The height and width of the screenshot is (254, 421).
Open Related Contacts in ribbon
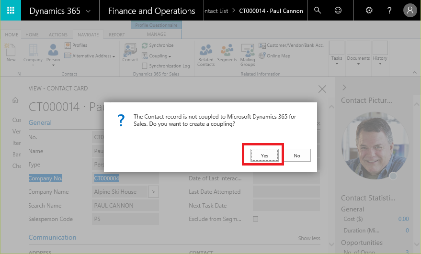(206, 55)
